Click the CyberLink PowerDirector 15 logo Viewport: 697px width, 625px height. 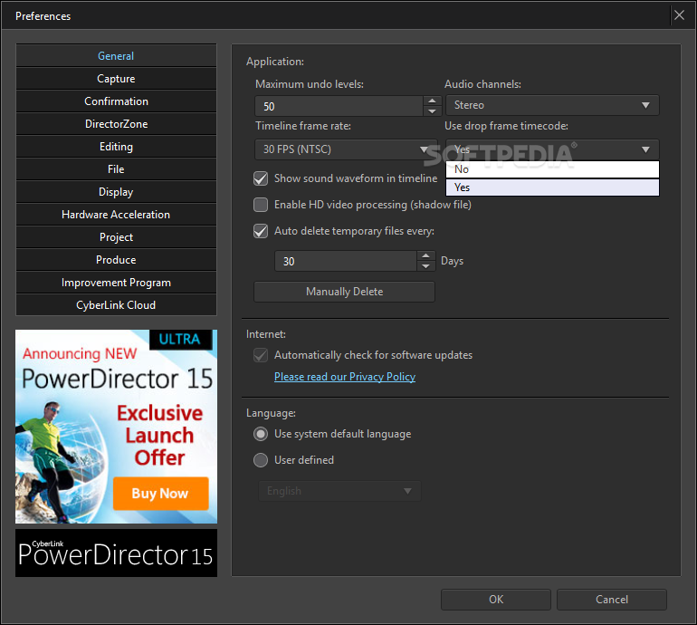[x=116, y=553]
